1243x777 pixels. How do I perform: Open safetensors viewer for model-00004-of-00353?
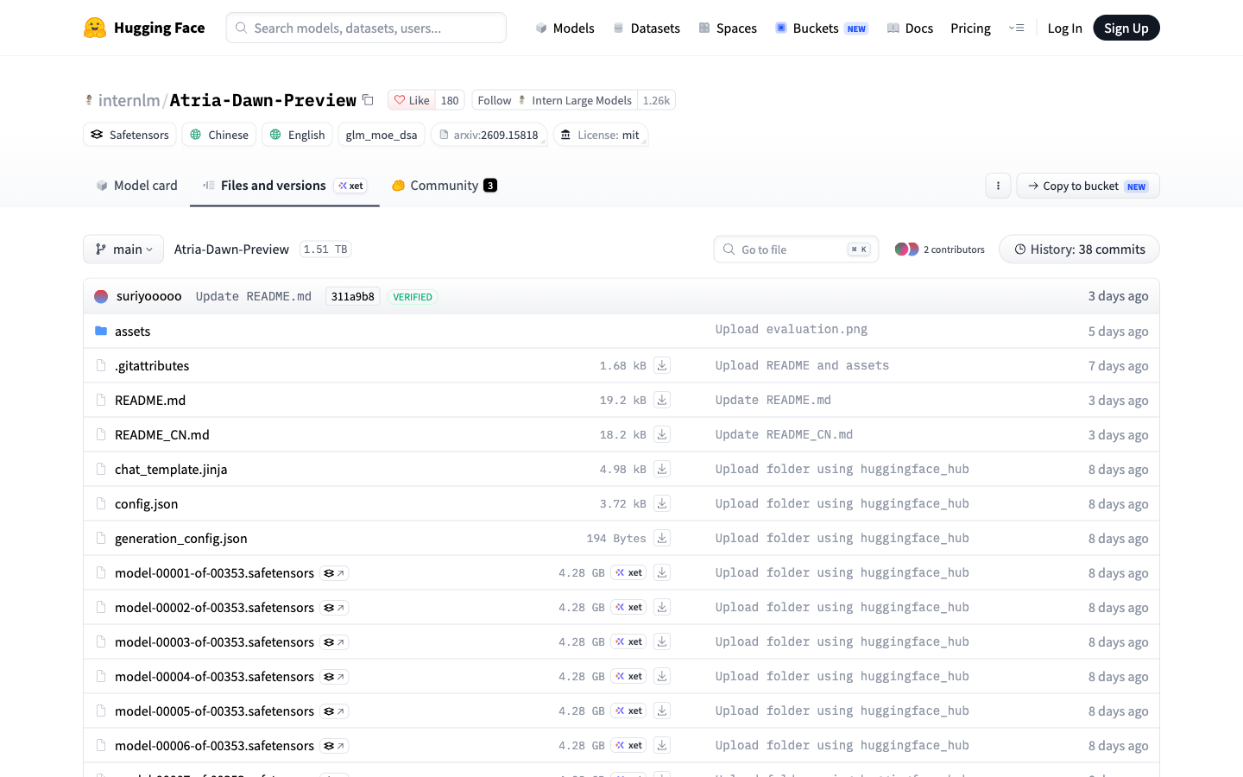click(334, 677)
